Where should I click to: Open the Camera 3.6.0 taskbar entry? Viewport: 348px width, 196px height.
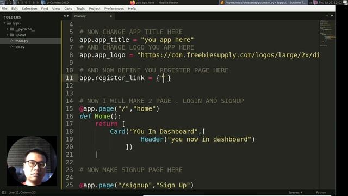pos(57,3)
